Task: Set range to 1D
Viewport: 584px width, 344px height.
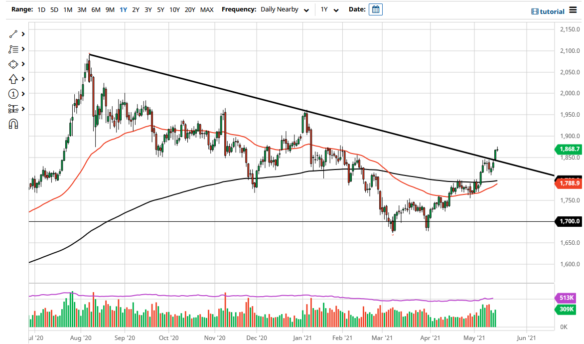Action: tap(41, 9)
